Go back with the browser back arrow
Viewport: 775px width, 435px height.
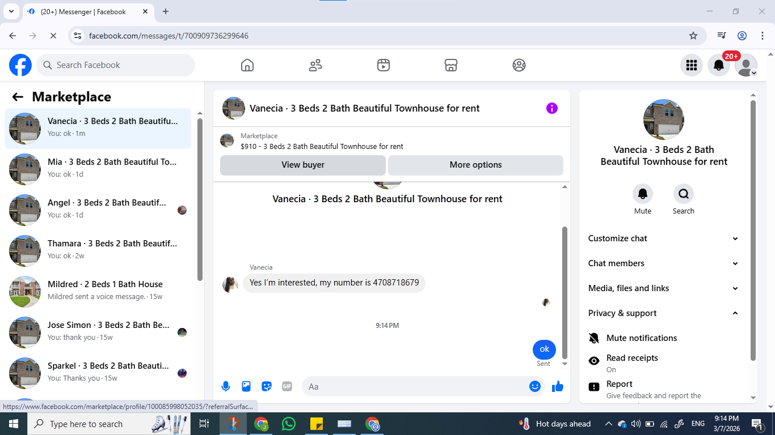pos(13,36)
